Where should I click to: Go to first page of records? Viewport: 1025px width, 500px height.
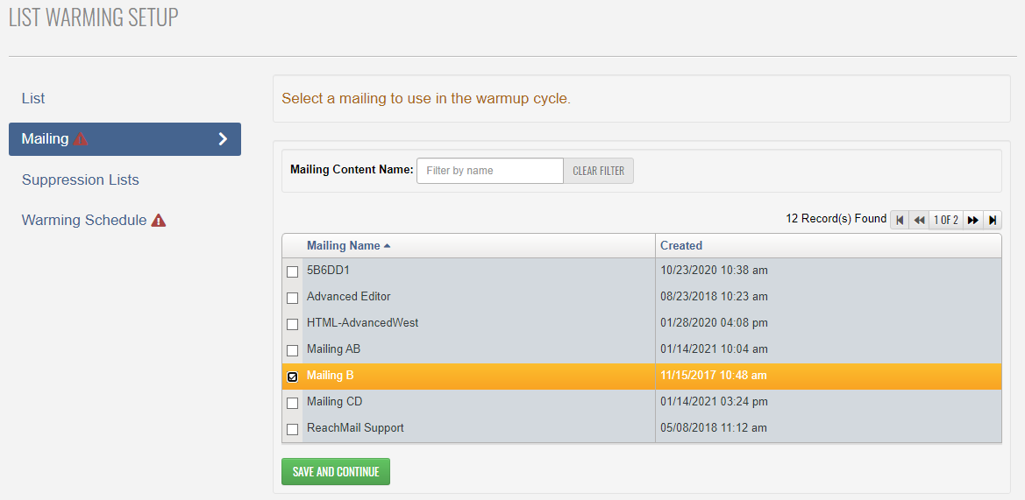click(900, 220)
